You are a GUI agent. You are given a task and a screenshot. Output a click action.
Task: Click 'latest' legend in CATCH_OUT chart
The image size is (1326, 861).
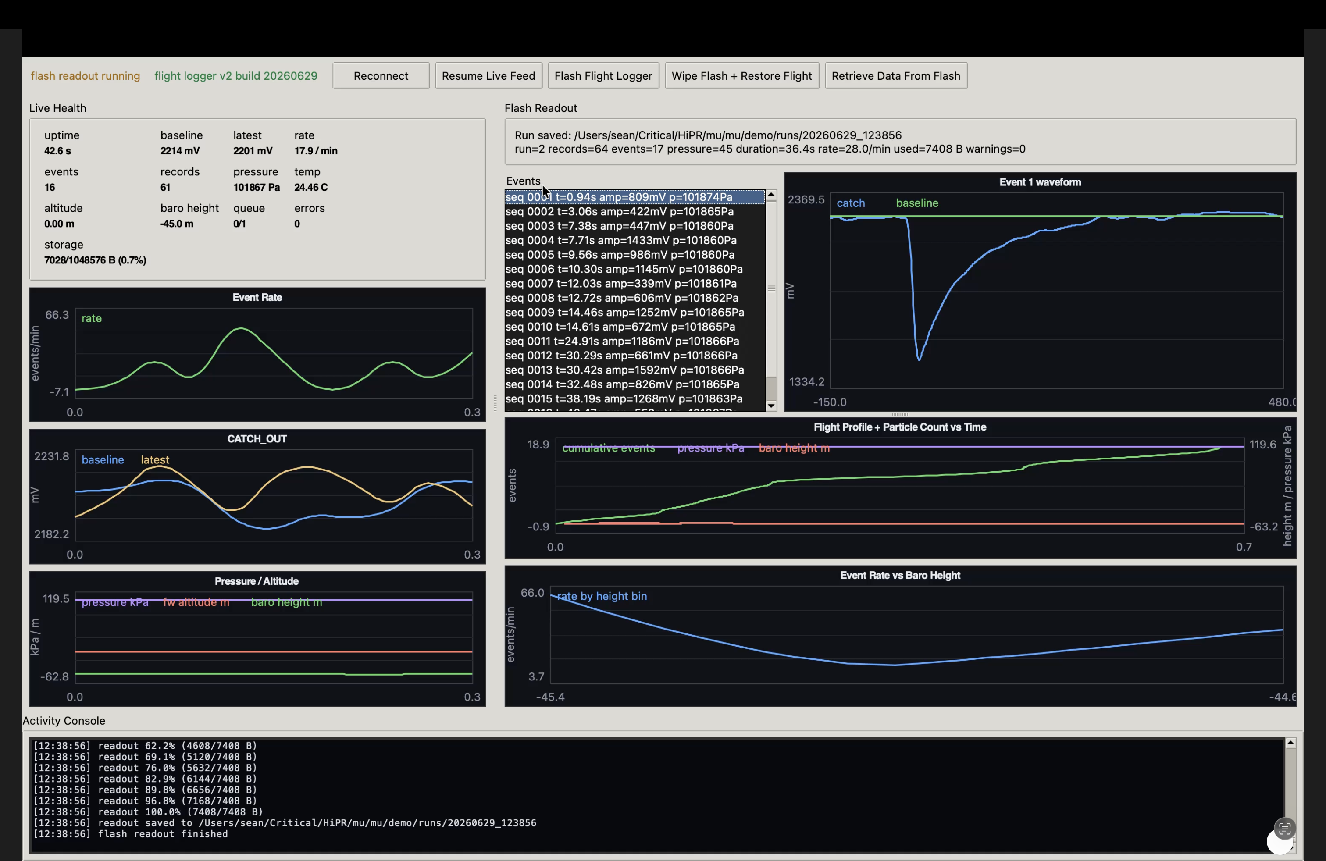tap(155, 460)
